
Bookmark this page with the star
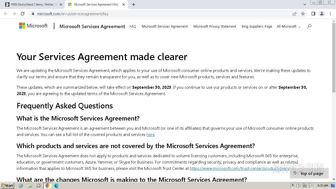[303, 14]
